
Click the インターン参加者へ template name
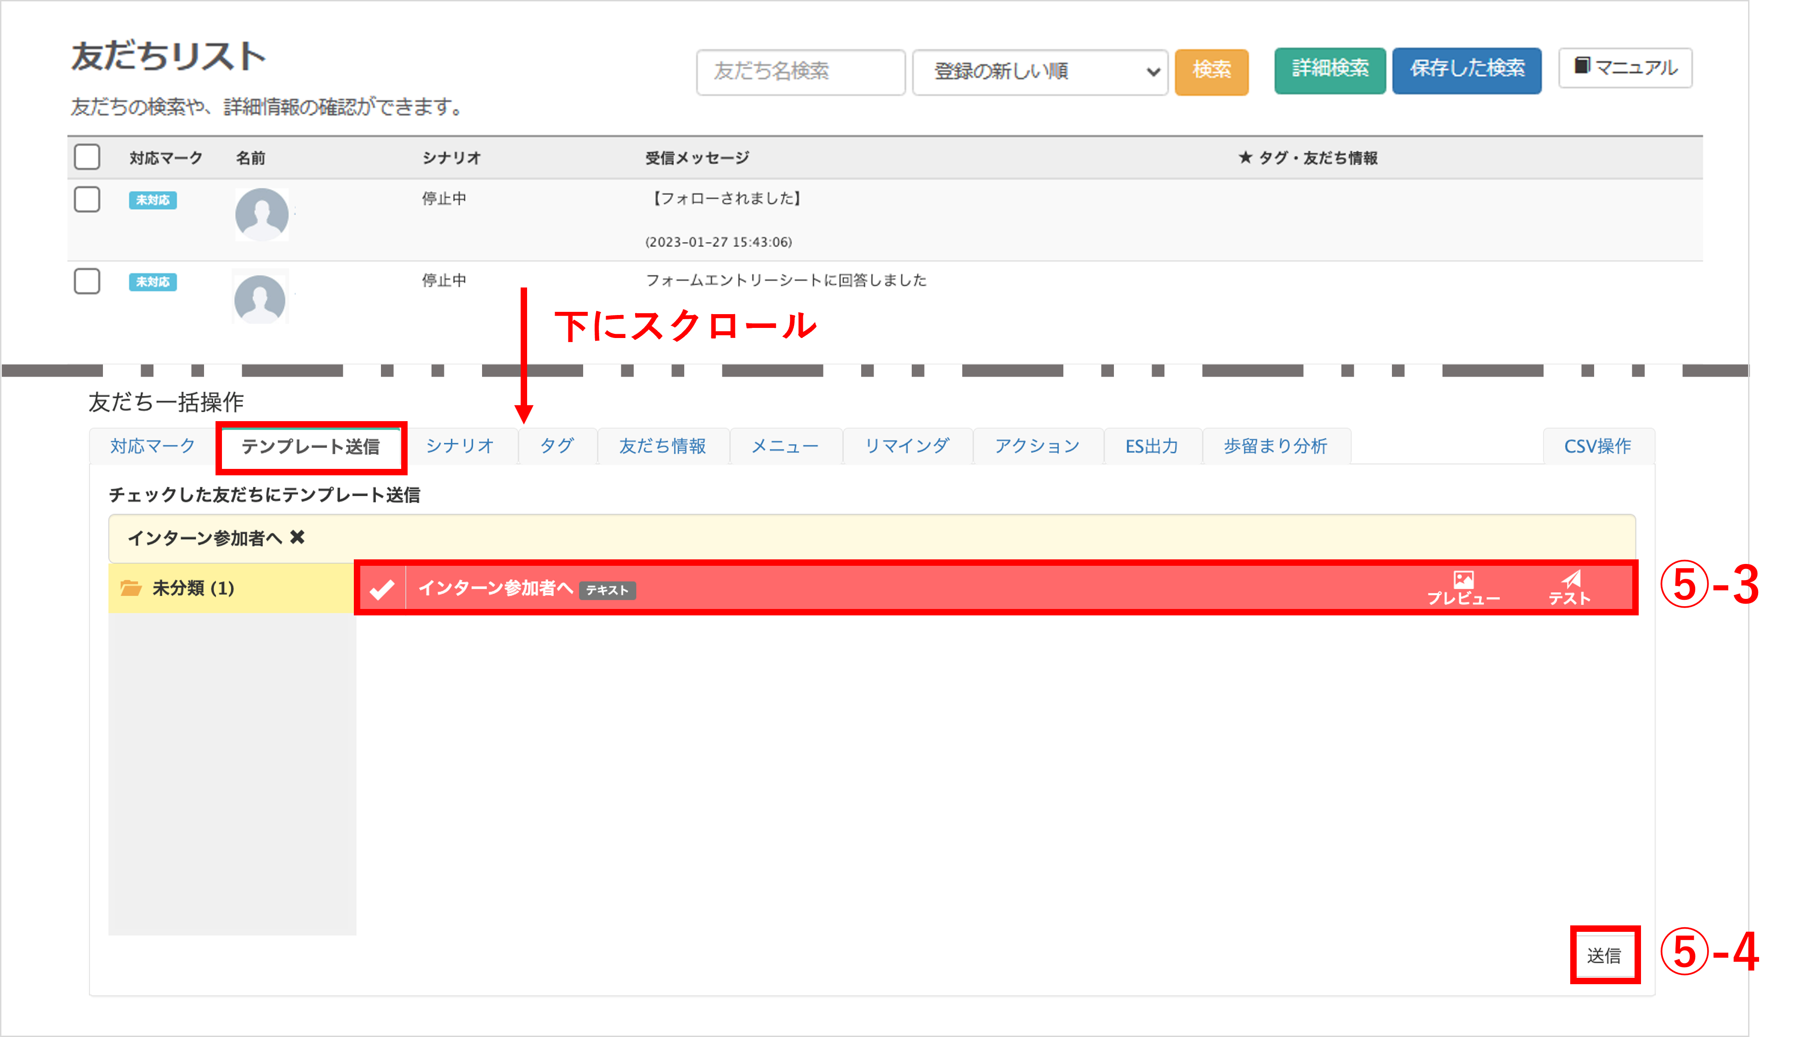[496, 588]
